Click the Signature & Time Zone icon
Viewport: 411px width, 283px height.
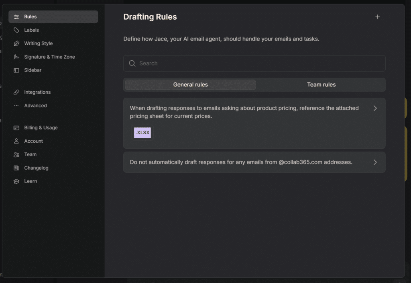pyautogui.click(x=16, y=57)
